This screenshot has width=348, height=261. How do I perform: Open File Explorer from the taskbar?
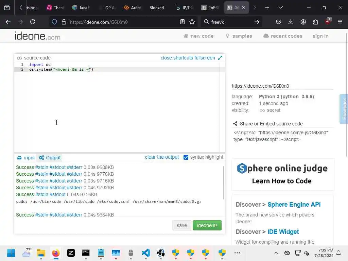click(41, 253)
